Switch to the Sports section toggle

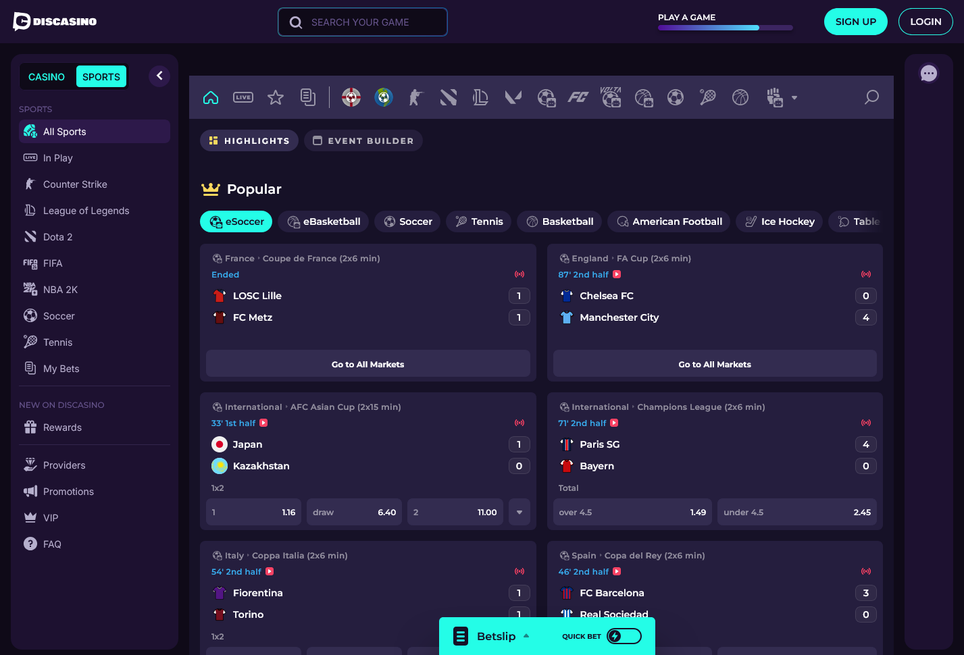click(101, 76)
